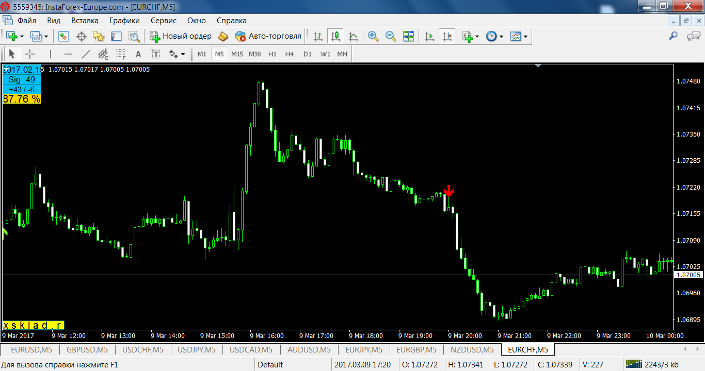The height and width of the screenshot is (371, 705).
Task: Switch to the USDJPY,M5 chart tab
Action: point(197,350)
